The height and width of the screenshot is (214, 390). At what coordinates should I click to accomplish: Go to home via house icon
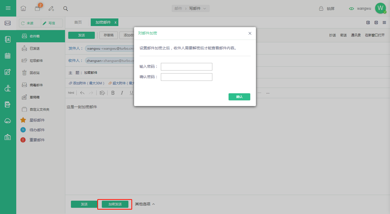pos(23,8)
